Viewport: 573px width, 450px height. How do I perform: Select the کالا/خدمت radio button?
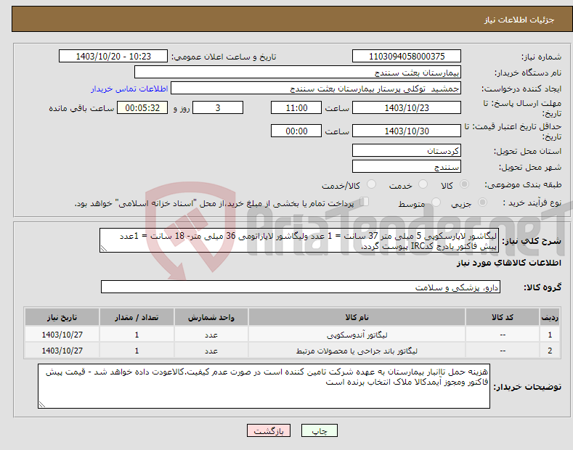(371, 184)
